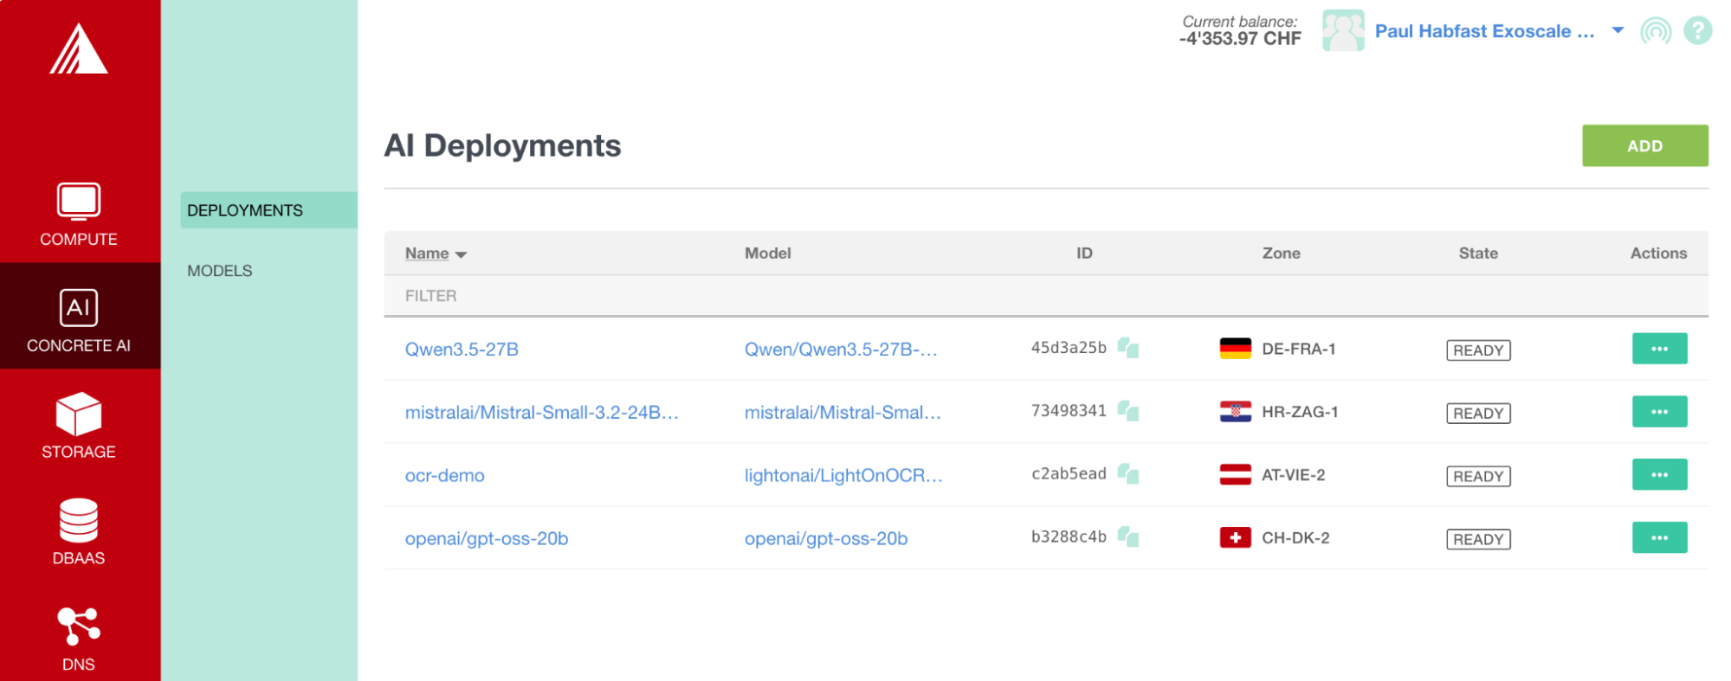Open the Storage section

click(79, 426)
